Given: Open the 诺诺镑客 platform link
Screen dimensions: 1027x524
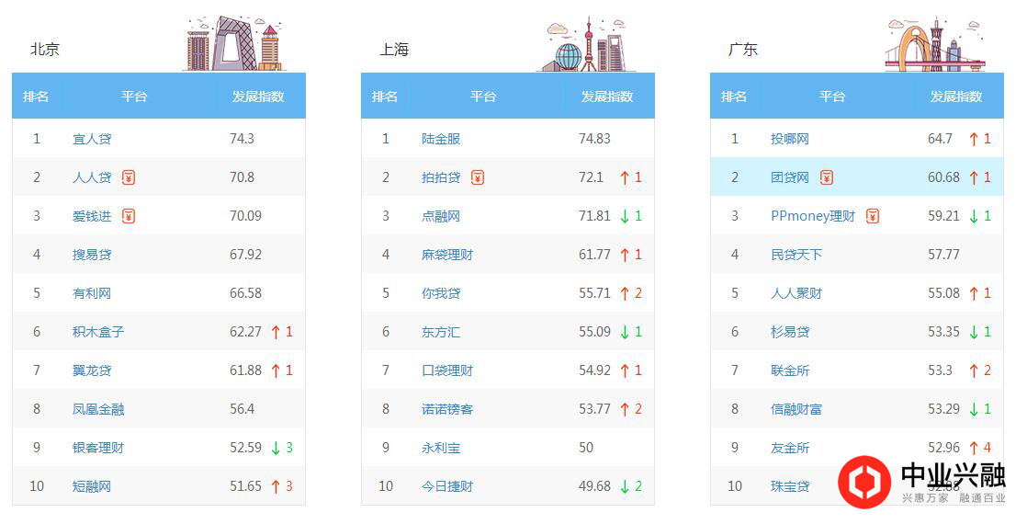Looking at the screenshot, I should coord(447,409).
